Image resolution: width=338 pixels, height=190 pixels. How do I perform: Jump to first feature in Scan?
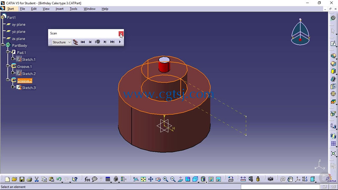[x=83, y=42]
